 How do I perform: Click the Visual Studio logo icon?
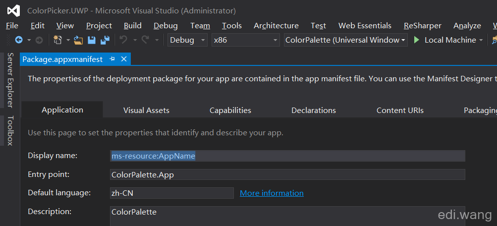[14, 11]
